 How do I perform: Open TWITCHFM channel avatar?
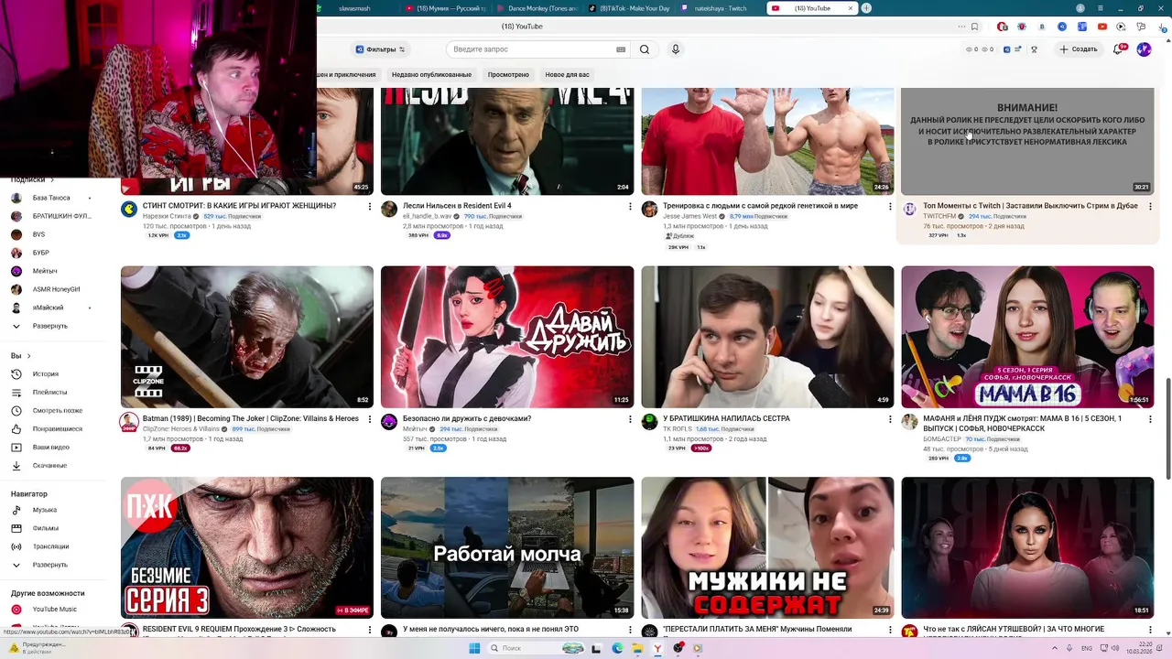(909, 210)
